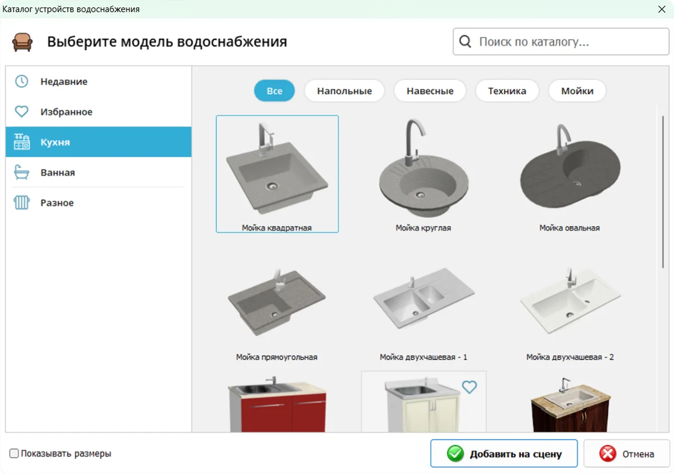The width and height of the screenshot is (674, 474).
Task: Click the radiator icon beside Разное
Action: tap(21, 203)
